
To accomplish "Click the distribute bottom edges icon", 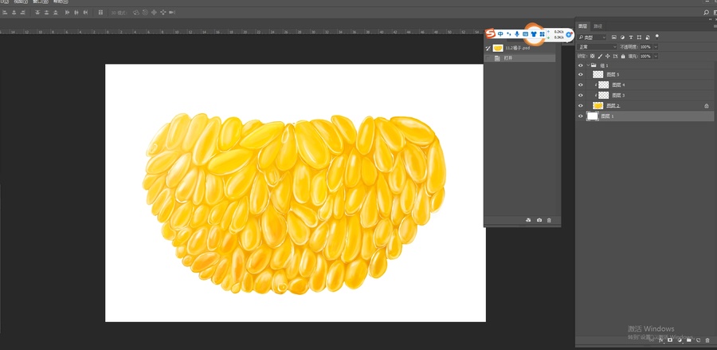I will coord(56,12).
